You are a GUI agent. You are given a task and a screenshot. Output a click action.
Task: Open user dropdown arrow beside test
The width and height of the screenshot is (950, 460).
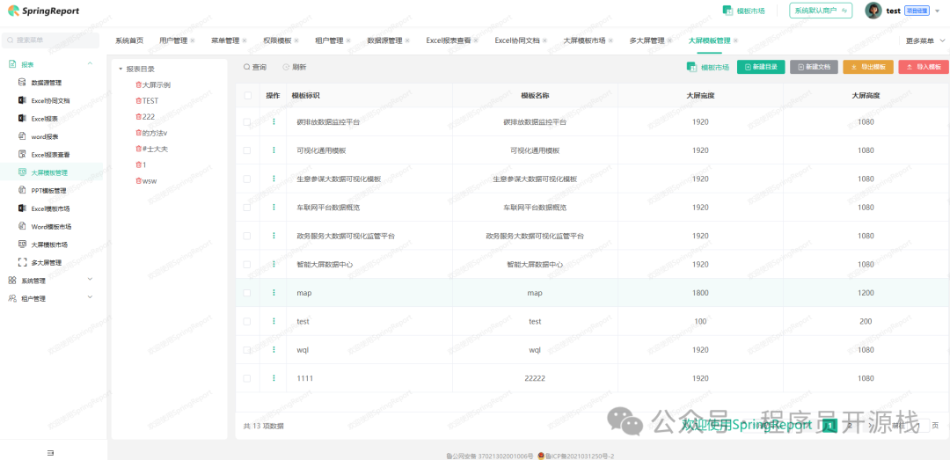tap(938, 11)
